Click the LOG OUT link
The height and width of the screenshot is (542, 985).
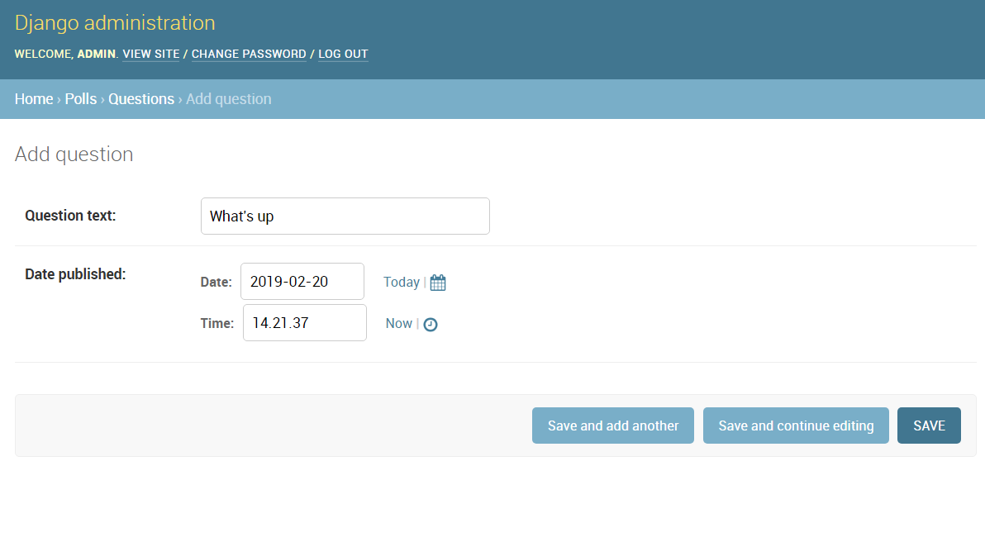[x=343, y=54]
